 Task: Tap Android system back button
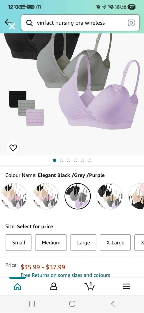pos(113,304)
